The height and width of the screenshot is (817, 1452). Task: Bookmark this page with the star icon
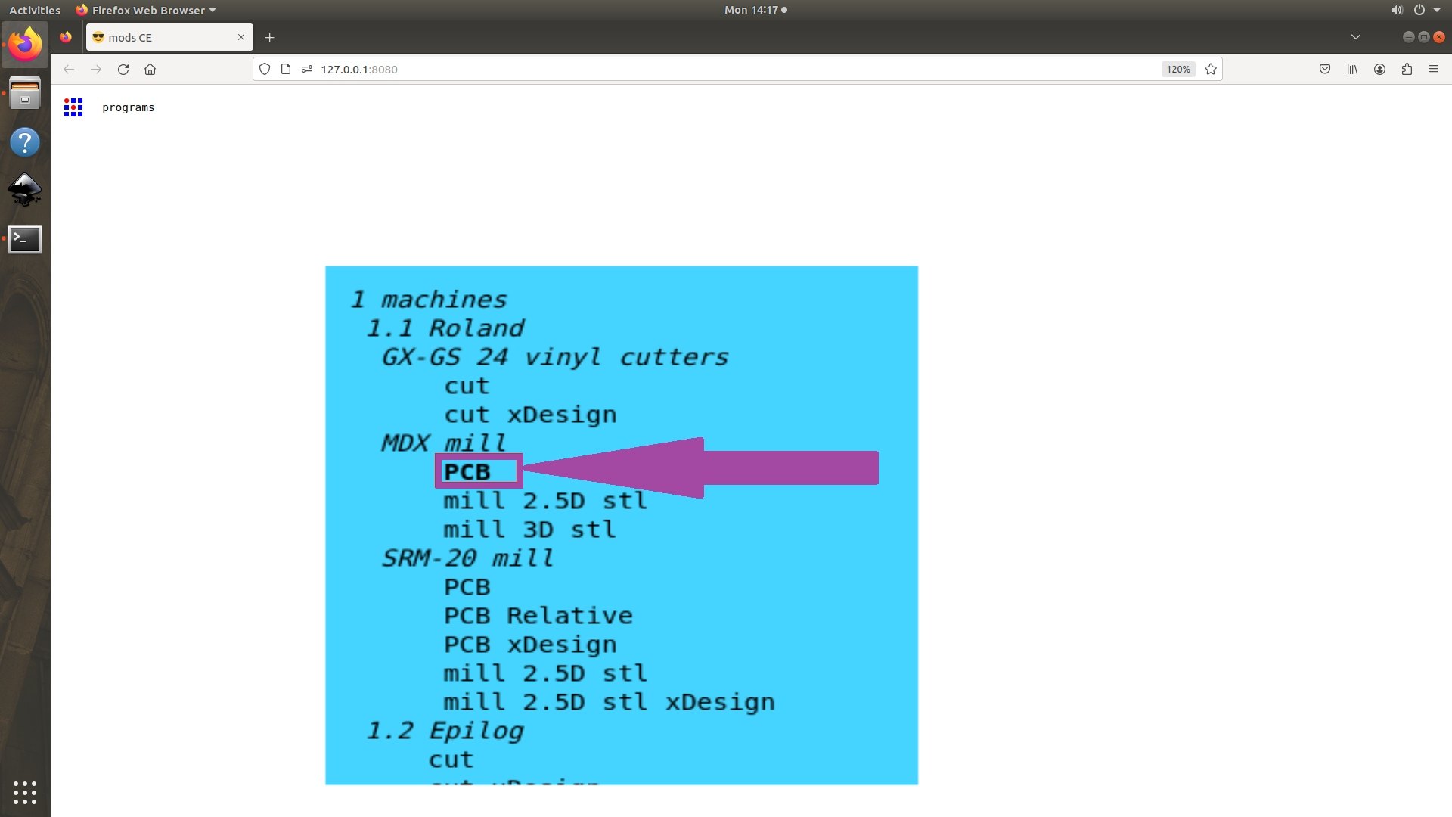pos(1211,69)
